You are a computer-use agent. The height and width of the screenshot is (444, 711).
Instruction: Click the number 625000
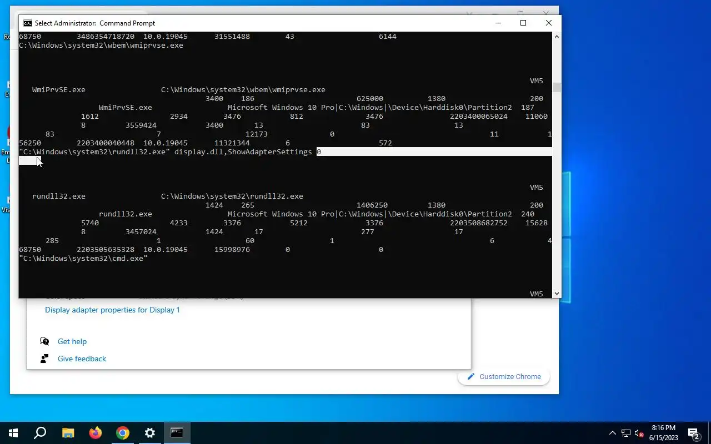(x=370, y=98)
